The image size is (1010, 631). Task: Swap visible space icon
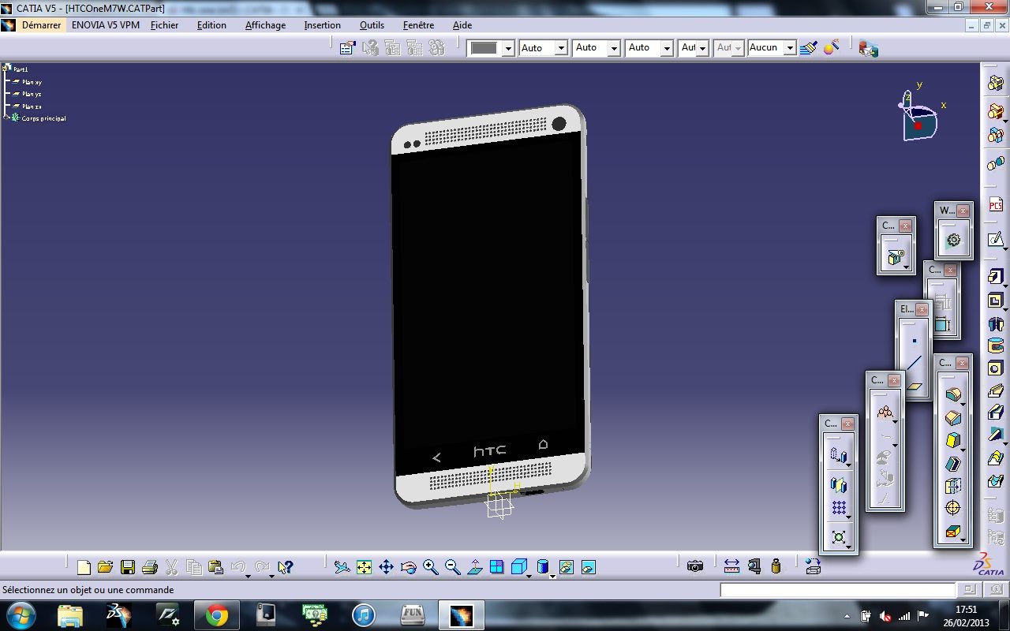[588, 566]
